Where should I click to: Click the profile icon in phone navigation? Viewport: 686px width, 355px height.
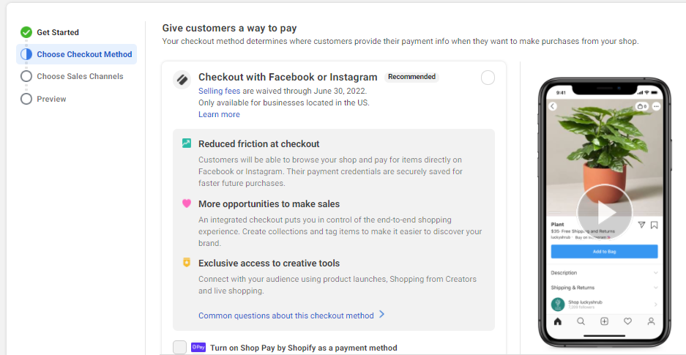[x=651, y=321]
